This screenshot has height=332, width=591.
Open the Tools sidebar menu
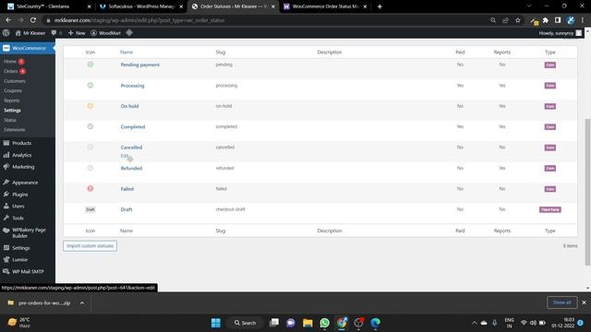tap(18, 218)
